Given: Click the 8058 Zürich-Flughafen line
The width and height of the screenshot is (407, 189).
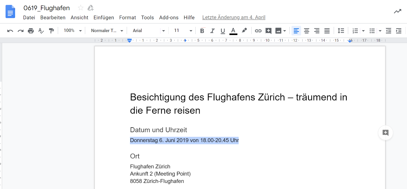Looking at the screenshot, I should pos(157,181).
